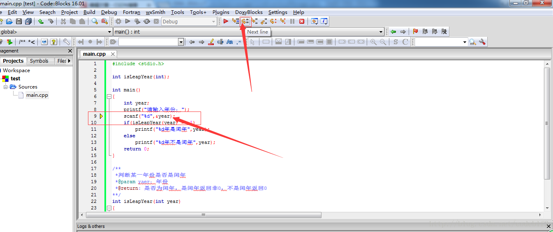Click the Step into instruction icon

pos(283,21)
